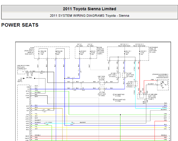Click 'GRY' wire label at pin 15

36,116
